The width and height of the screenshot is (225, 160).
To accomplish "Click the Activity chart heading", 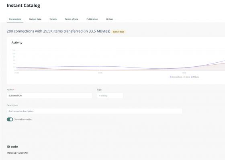I will 17,43.
